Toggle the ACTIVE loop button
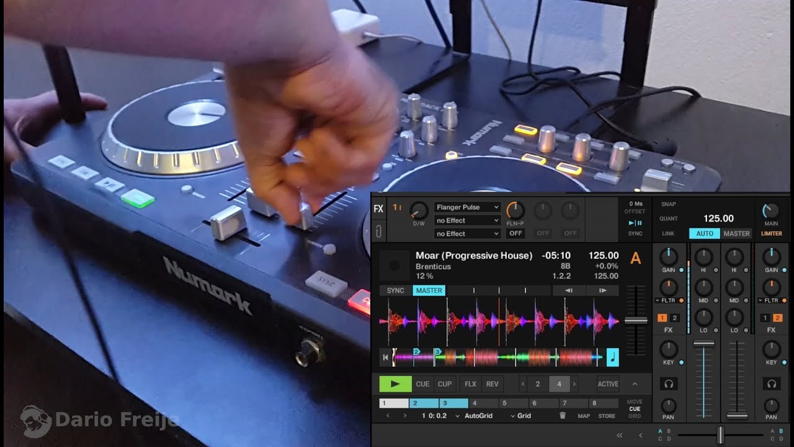The width and height of the screenshot is (794, 447). point(608,384)
